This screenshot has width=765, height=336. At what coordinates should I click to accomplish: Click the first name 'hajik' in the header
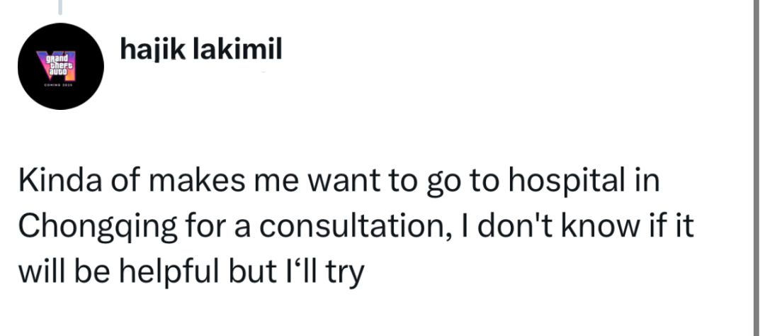(x=153, y=50)
